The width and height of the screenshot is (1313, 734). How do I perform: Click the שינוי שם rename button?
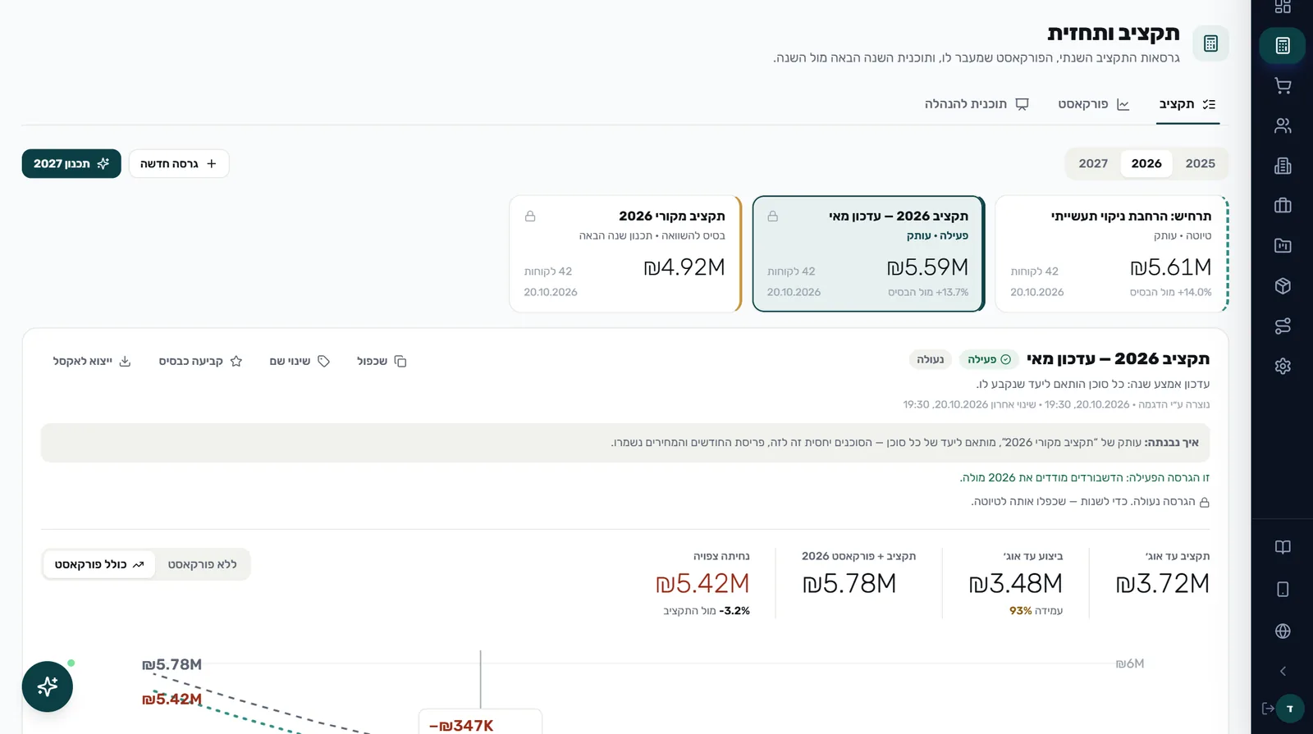300,361
